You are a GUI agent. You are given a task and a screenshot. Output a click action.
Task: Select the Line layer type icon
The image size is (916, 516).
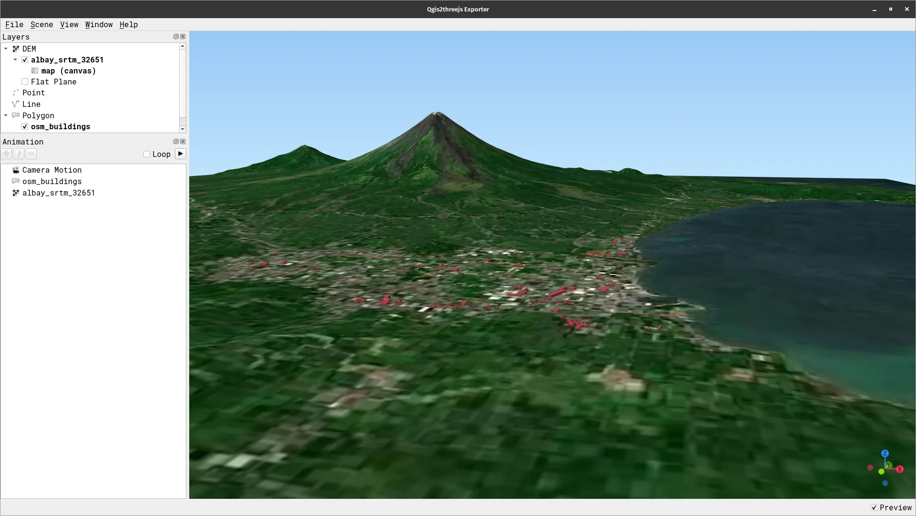[16, 104]
